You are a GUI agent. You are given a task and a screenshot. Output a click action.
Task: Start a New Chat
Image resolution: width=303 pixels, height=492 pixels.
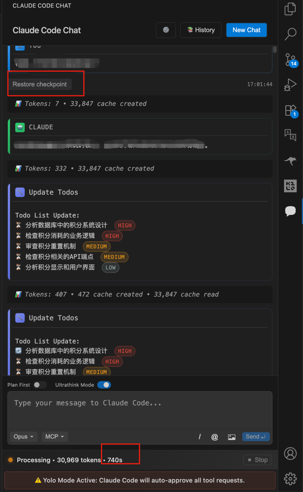pos(246,30)
